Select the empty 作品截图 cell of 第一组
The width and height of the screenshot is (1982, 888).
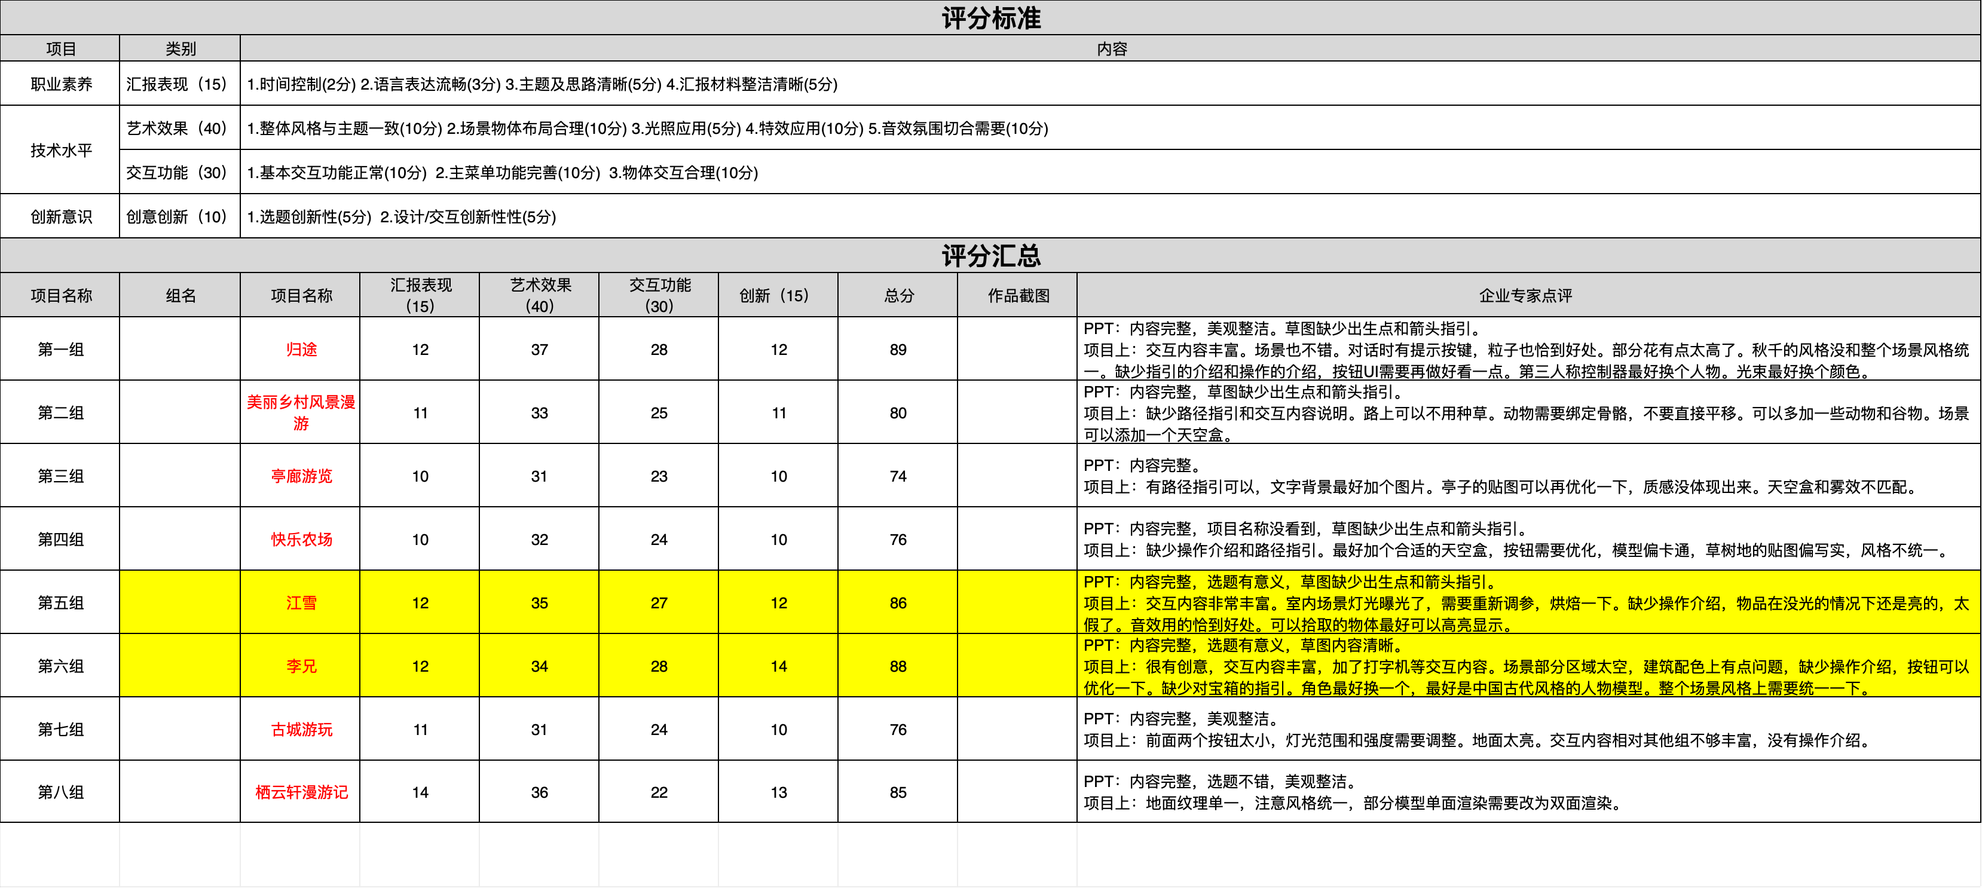click(x=1018, y=350)
